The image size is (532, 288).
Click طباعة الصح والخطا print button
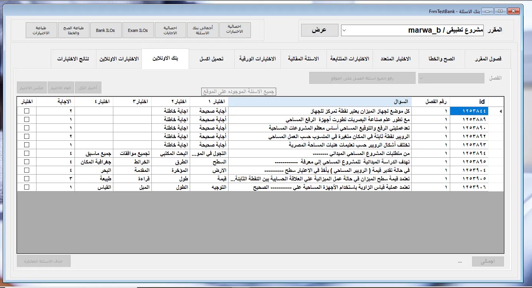coord(74,30)
